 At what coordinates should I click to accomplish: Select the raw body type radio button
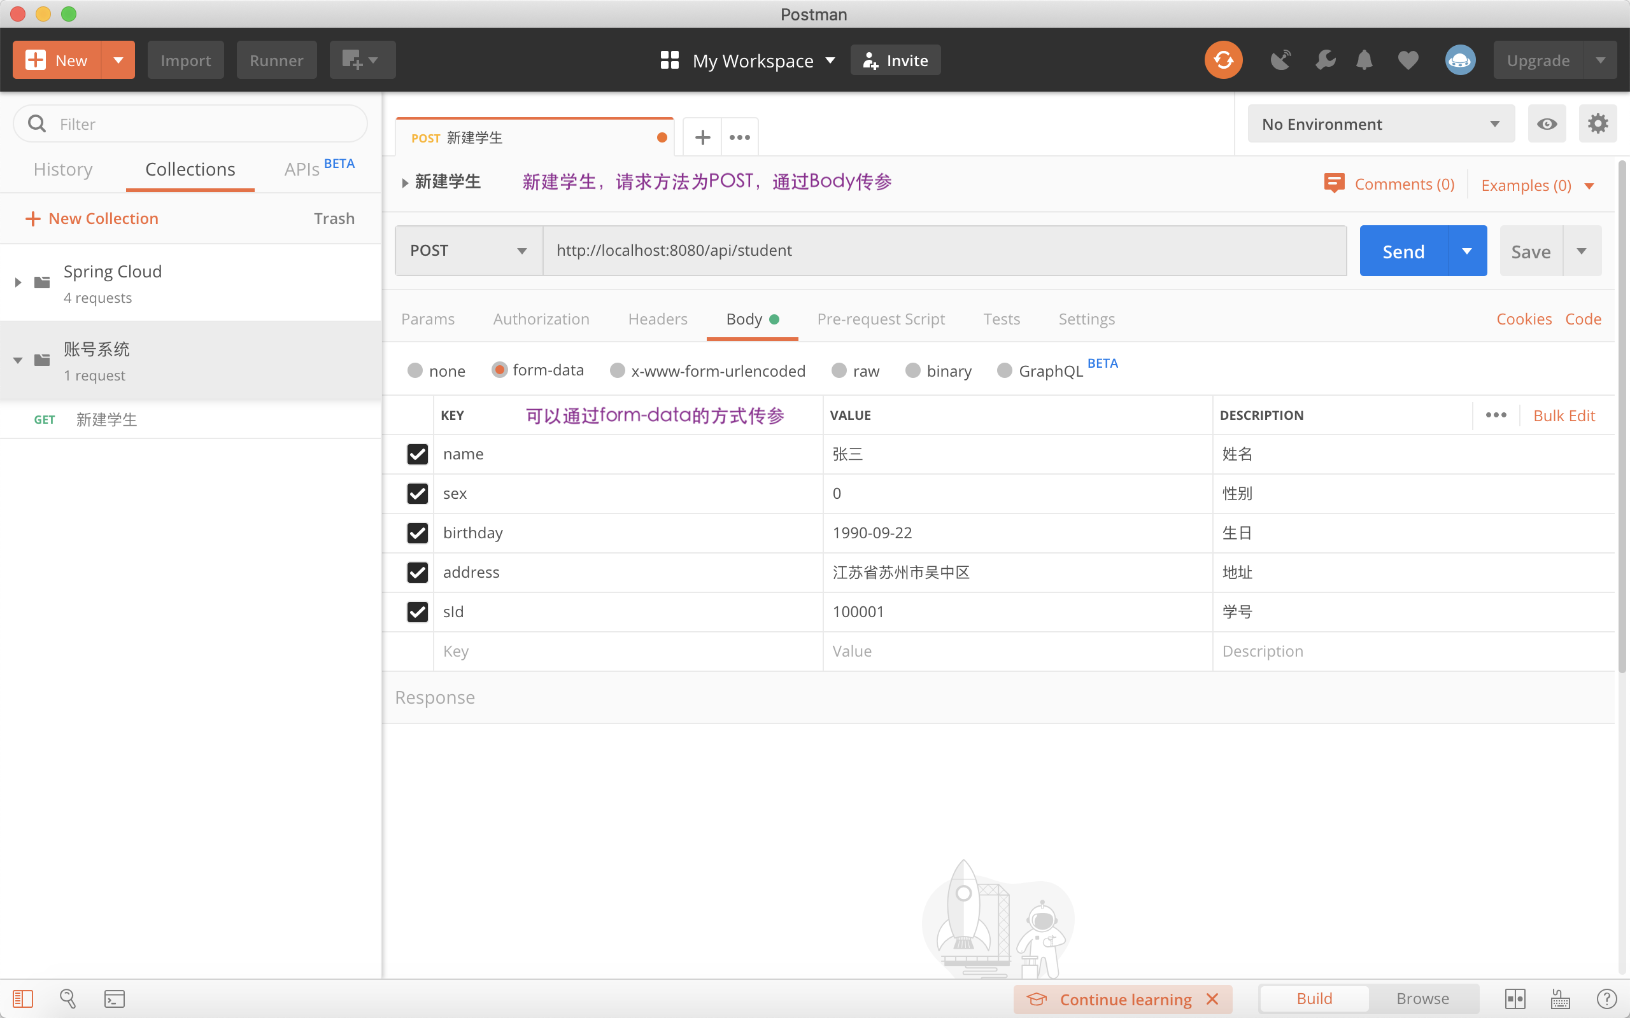coord(839,371)
